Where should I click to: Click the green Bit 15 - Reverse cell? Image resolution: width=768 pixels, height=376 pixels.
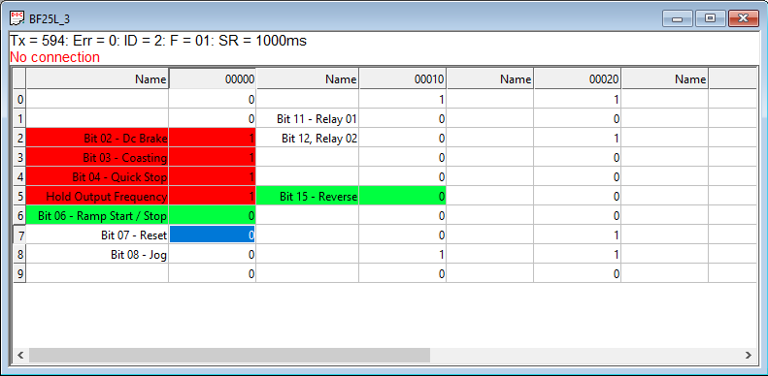click(307, 196)
